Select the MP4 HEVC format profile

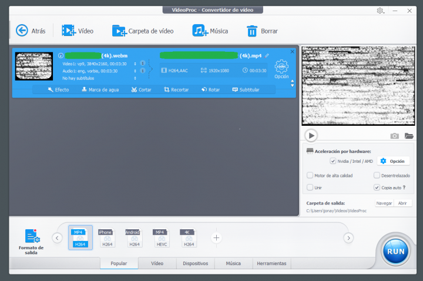point(162,238)
